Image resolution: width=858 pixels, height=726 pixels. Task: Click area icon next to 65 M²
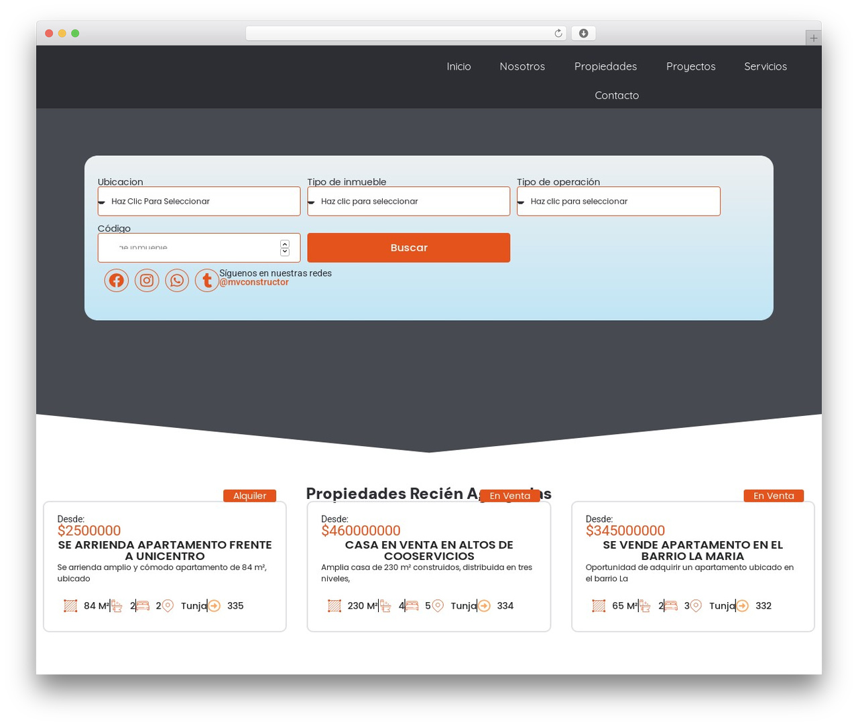tap(599, 605)
